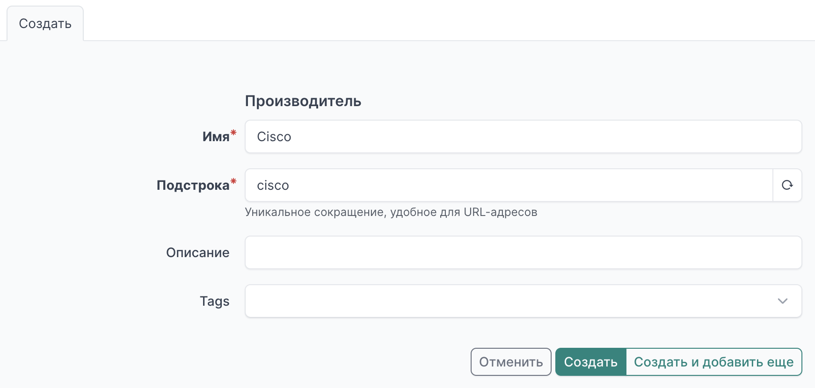This screenshot has height=388, width=815.
Task: Click the red asterisk beside Имя
Action: click(x=233, y=133)
